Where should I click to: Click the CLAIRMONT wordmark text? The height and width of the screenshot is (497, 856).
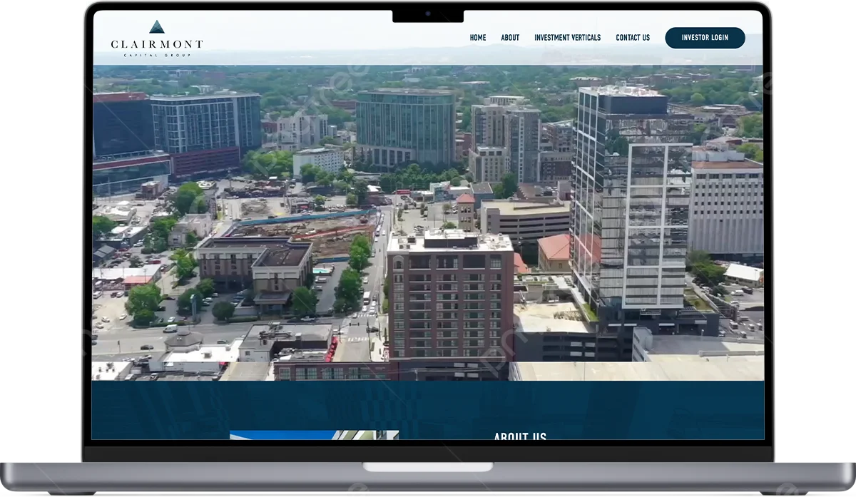[157, 44]
